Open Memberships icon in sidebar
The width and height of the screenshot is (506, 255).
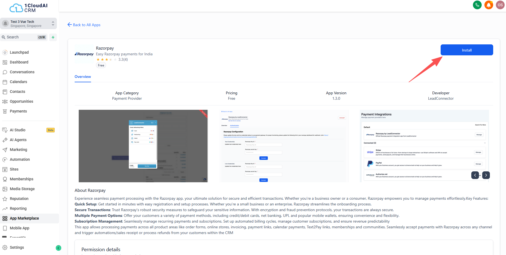[x=5, y=179]
